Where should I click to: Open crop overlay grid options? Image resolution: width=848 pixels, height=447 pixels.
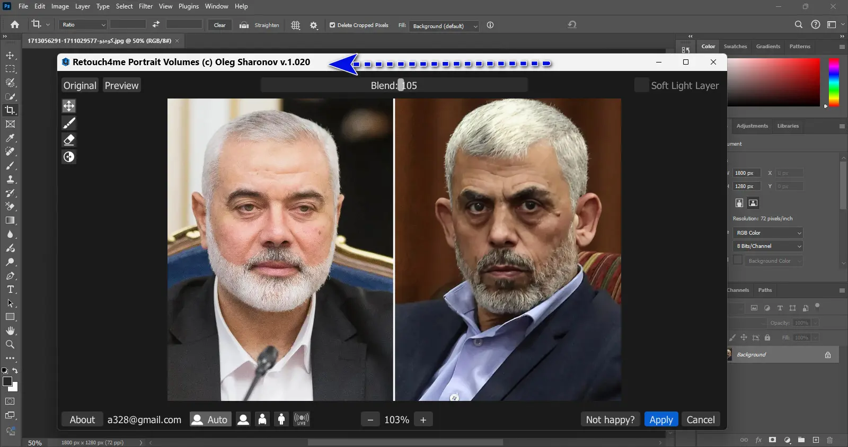point(296,25)
